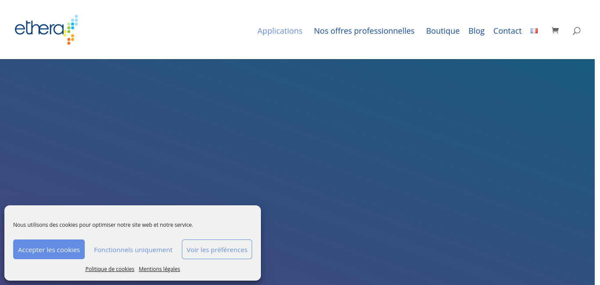Screen dimensions: 600x285
Task: Open the Applications menu item
Action: tap(280, 31)
